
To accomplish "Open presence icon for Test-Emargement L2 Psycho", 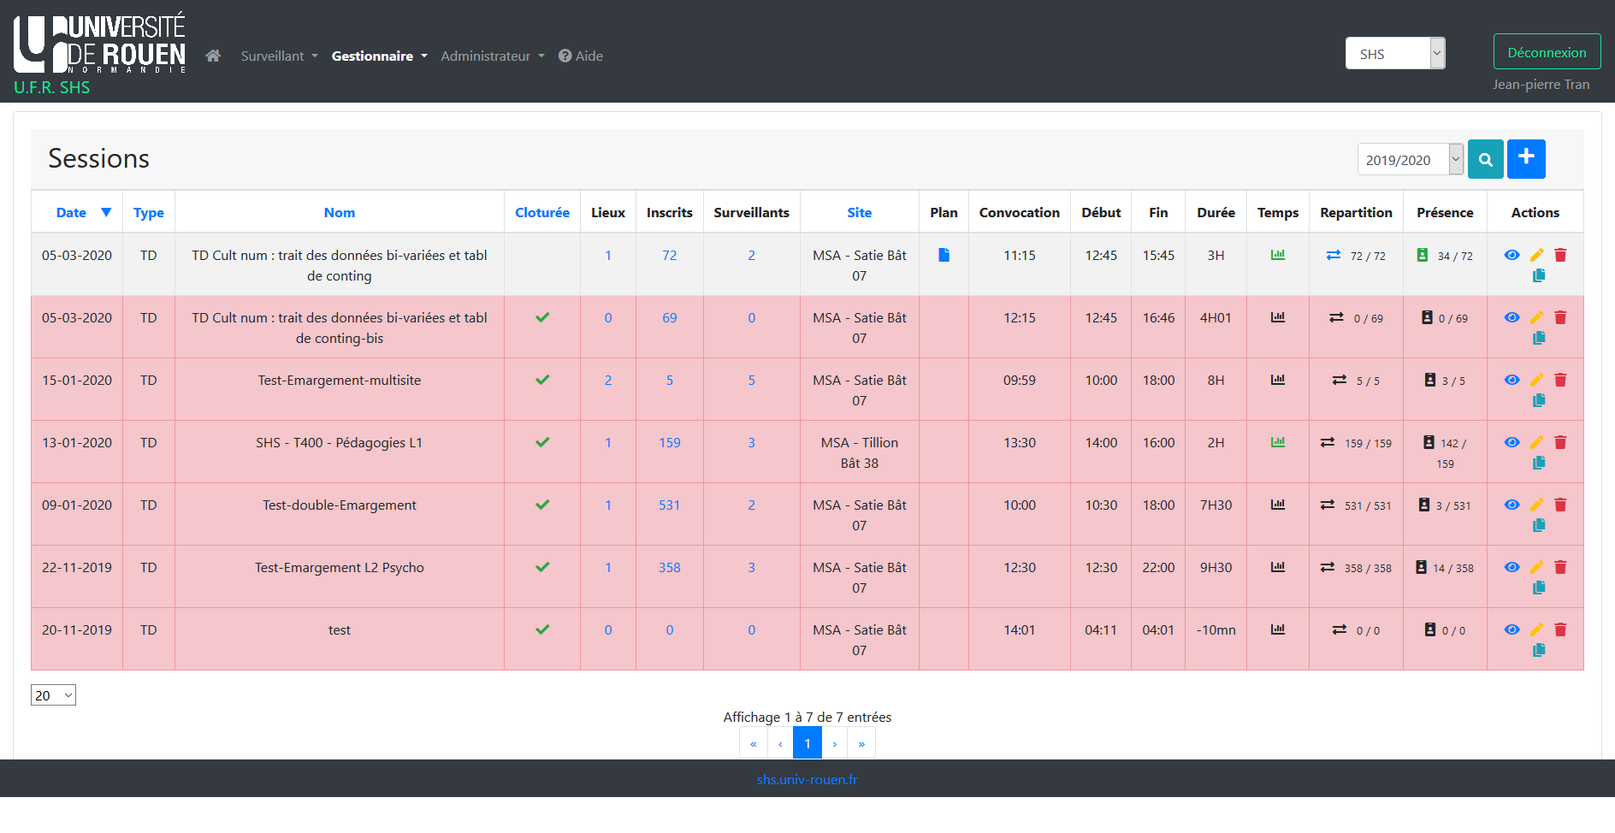I will (x=1421, y=568).
